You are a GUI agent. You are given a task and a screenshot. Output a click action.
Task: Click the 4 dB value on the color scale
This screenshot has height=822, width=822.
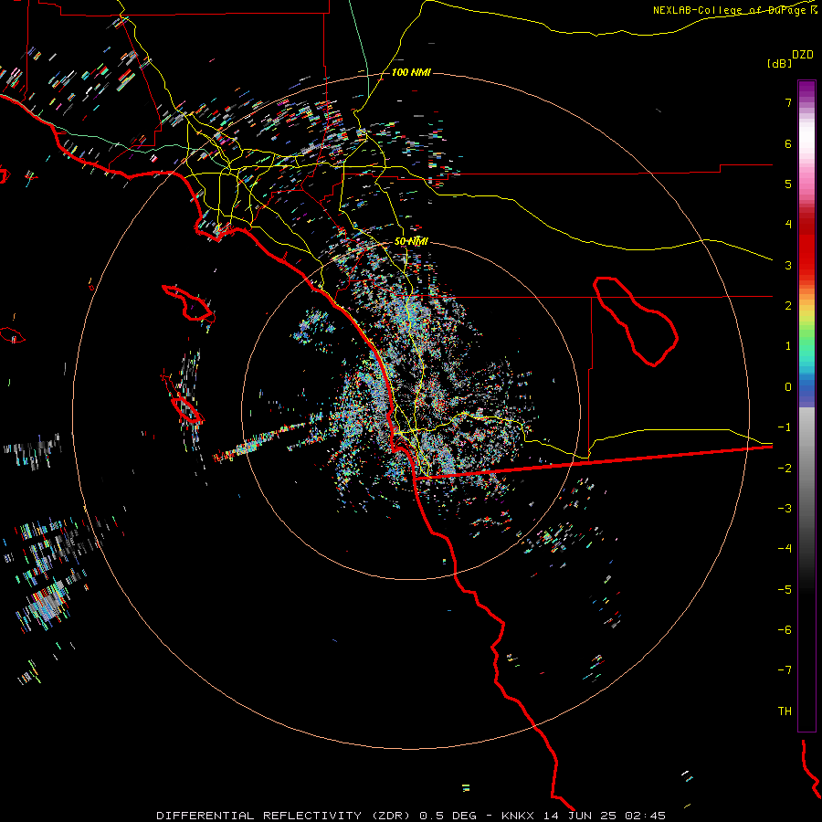pyautogui.click(x=788, y=225)
